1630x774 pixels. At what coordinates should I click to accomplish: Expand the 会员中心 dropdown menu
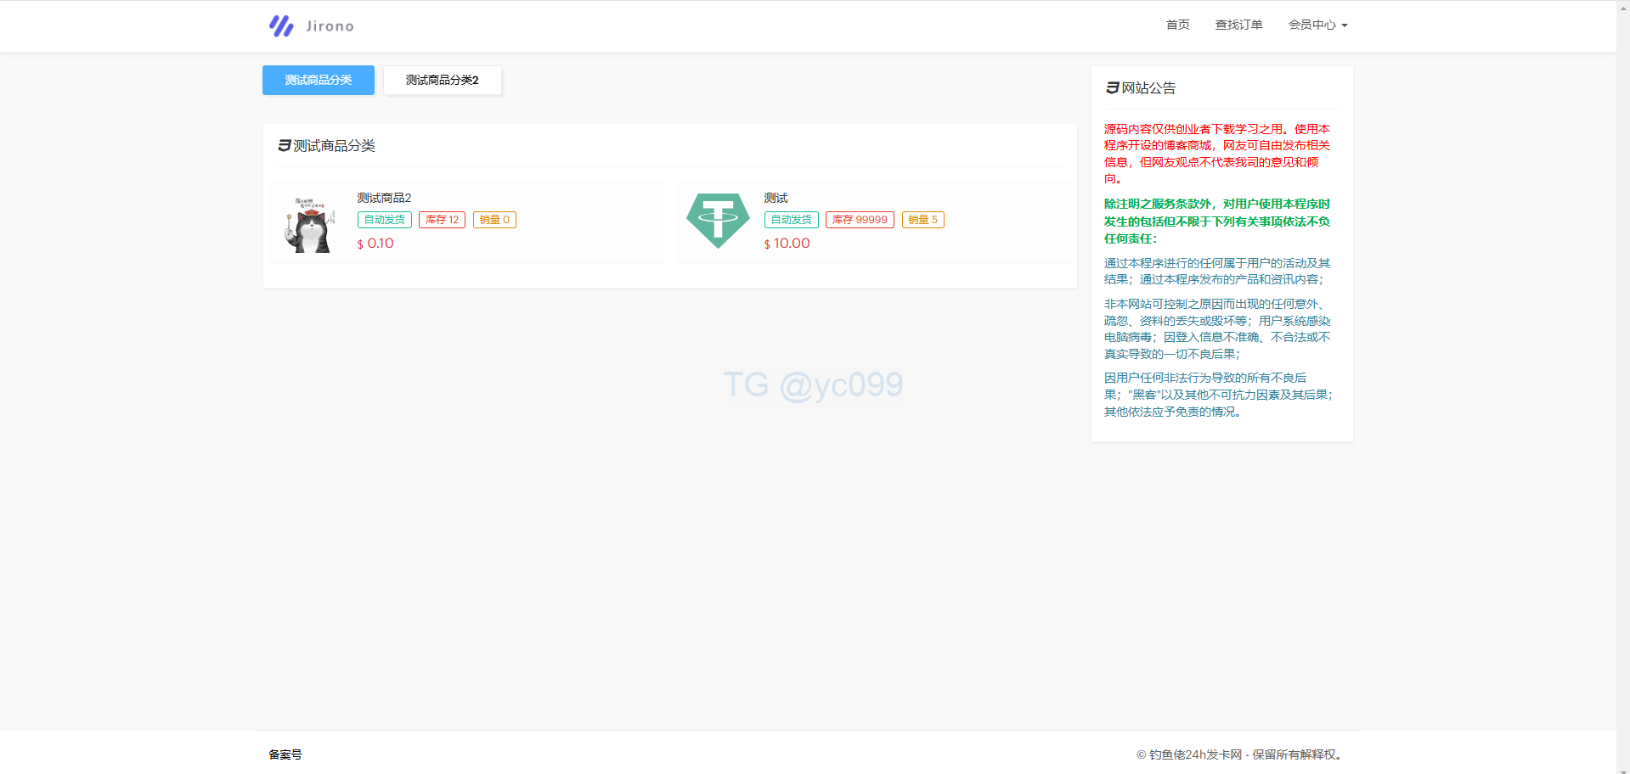[x=1317, y=25]
